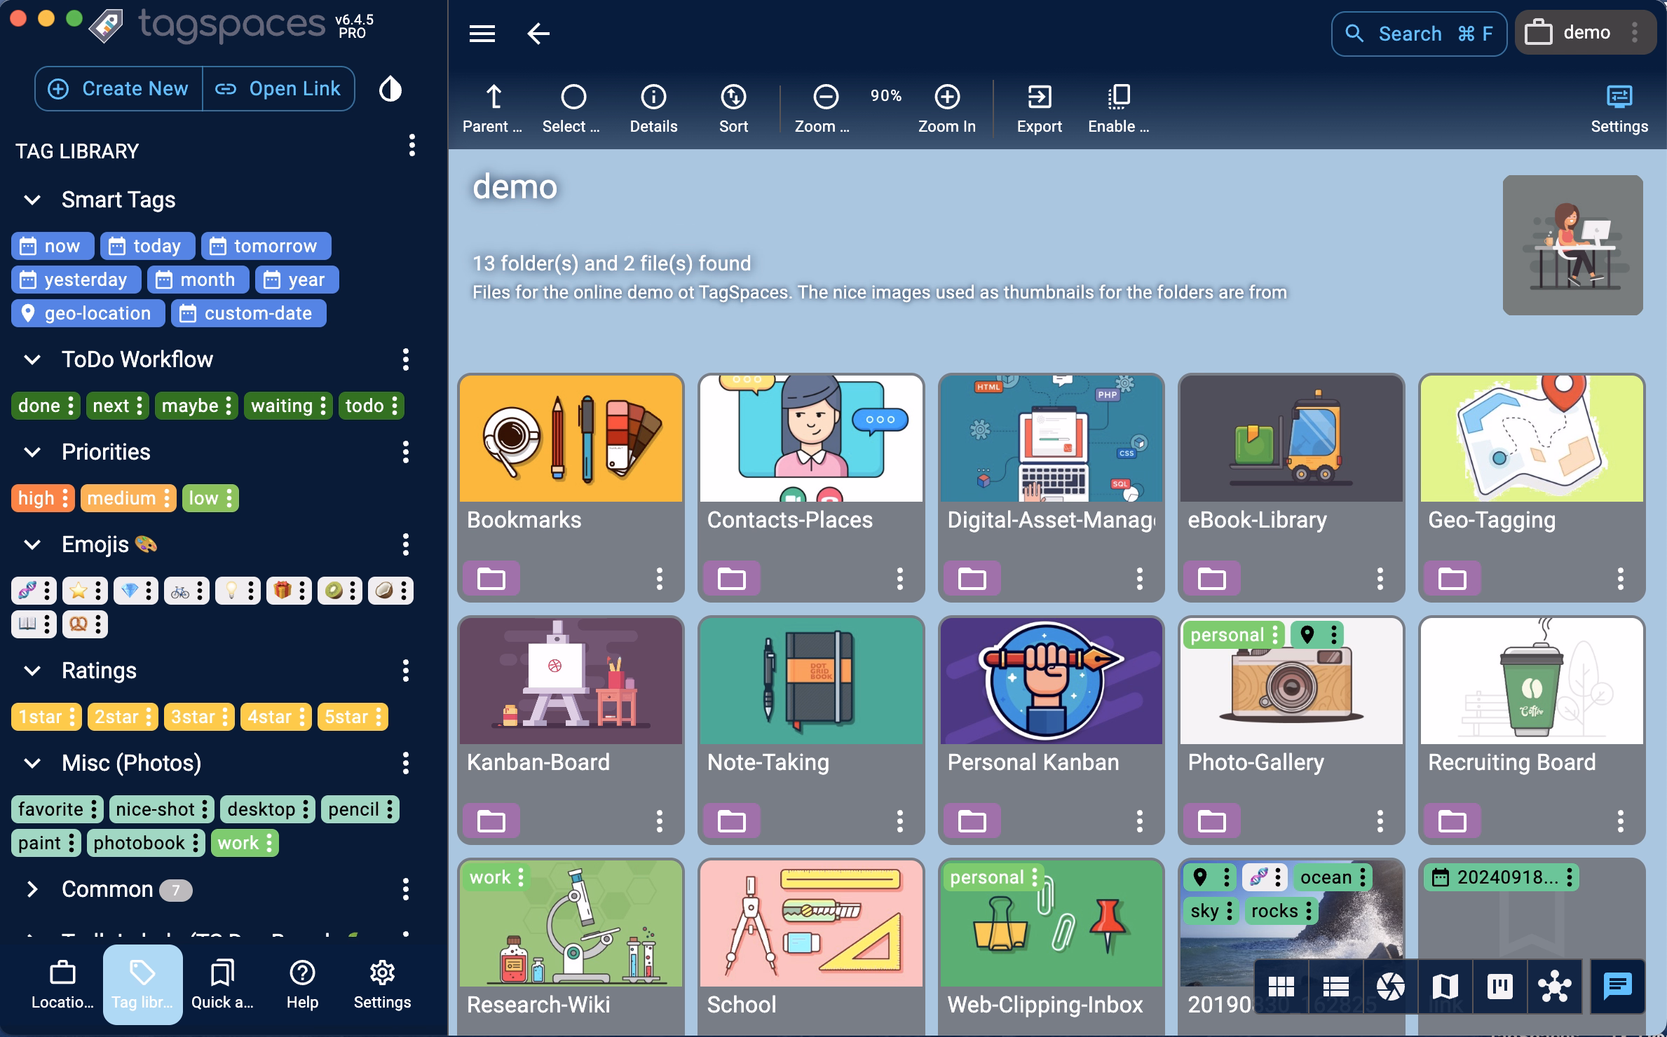This screenshot has height=1037, width=1667.
Task: Toggle the Enable selection mode button
Action: coord(1118,109)
